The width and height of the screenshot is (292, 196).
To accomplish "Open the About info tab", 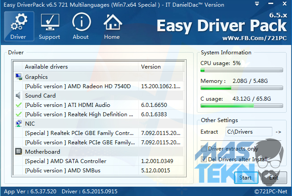I will point(81,26).
